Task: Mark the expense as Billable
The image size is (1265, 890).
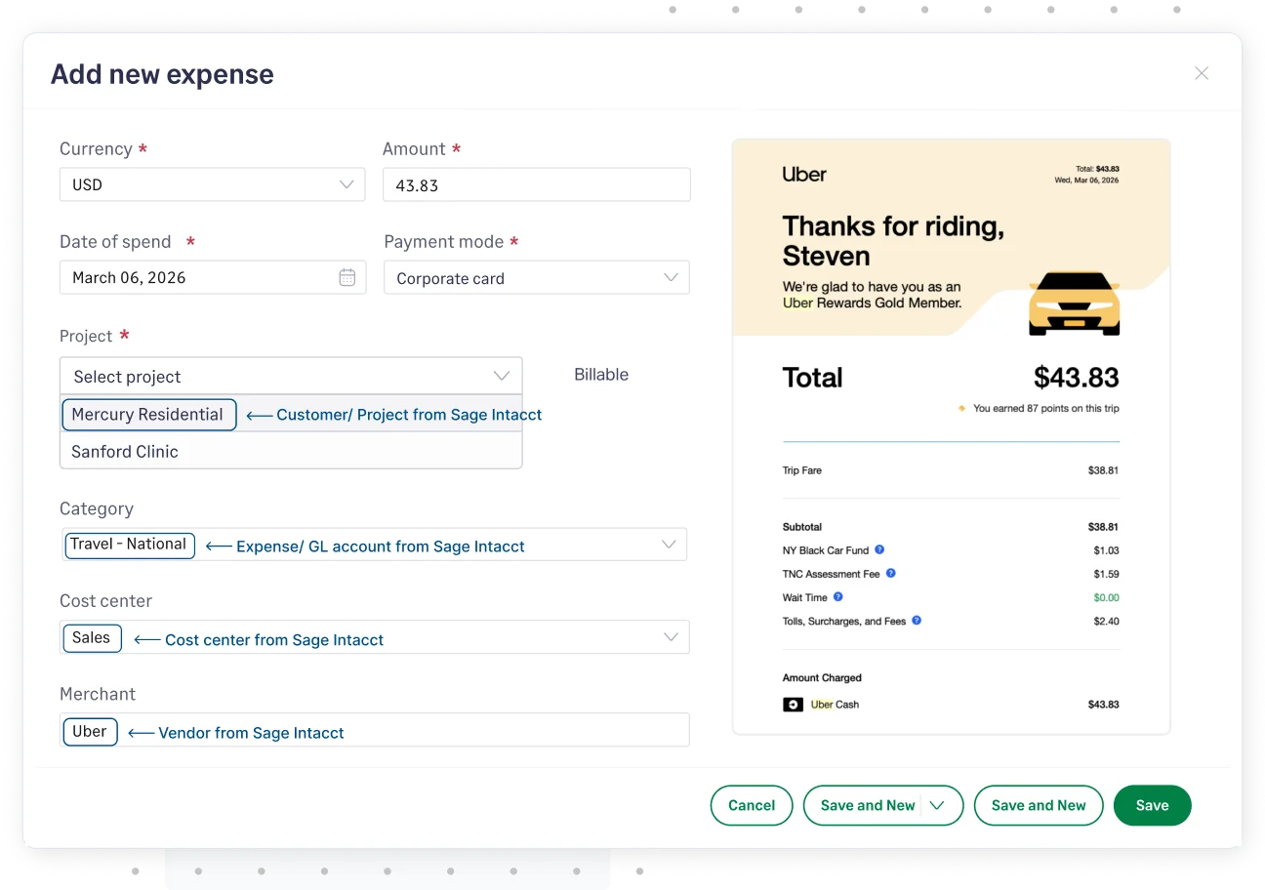Action: (x=601, y=375)
